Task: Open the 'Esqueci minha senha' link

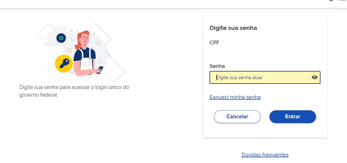Action: 235,97
